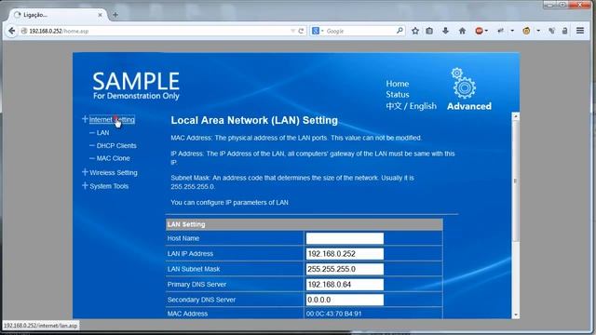The width and height of the screenshot is (596, 335).
Task: Click the yellow face extension icon
Action: tap(526, 31)
